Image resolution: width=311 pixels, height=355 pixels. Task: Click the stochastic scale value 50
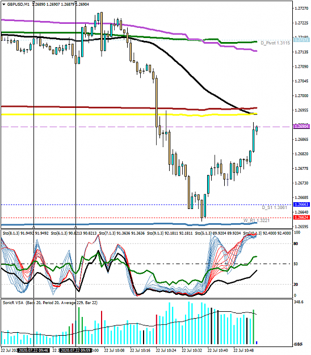(x=296, y=264)
